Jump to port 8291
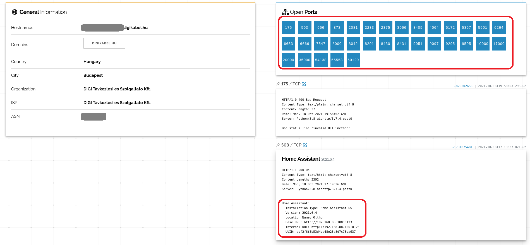This screenshot has height=245, width=530. coord(370,44)
